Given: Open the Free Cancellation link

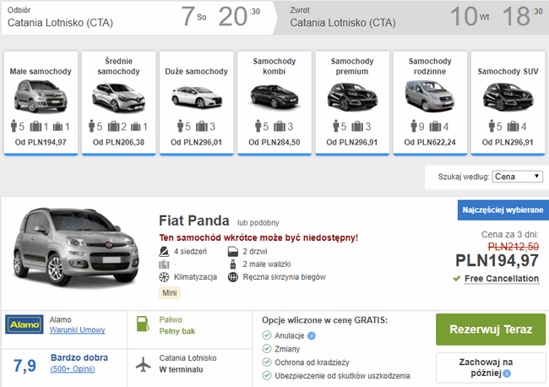Looking at the screenshot, I should (x=502, y=279).
